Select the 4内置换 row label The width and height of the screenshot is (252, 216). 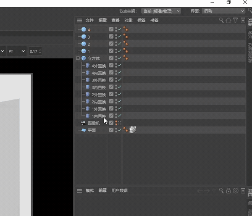[x=99, y=73]
